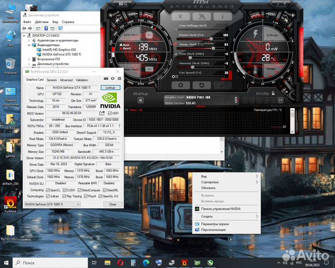Click the Afterburner save profile icon
The image size is (335, 268).
(280, 100)
